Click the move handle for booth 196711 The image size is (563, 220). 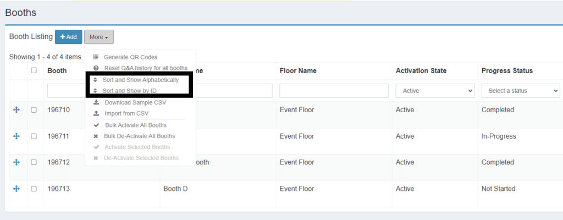(16, 136)
